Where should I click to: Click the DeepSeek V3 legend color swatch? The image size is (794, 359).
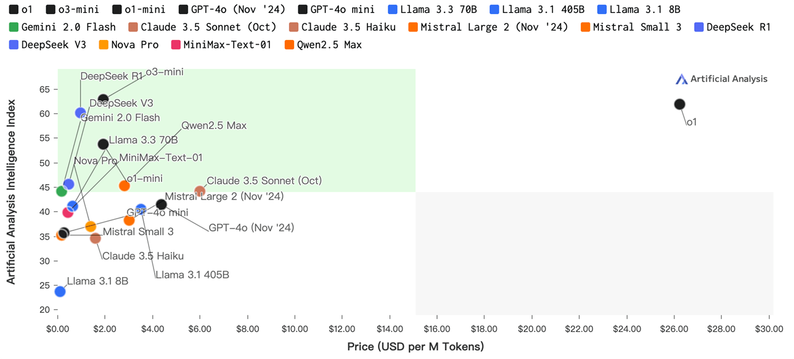click(14, 45)
